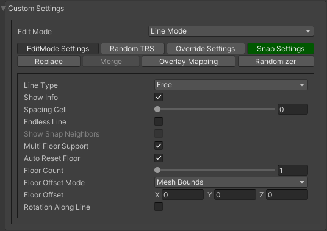Enable the Endless Line checkbox

pyautogui.click(x=159, y=121)
